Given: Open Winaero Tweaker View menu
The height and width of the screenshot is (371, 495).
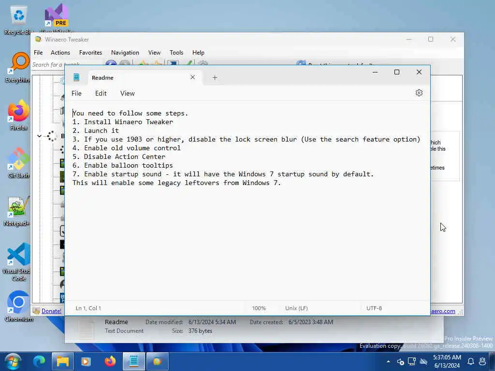Looking at the screenshot, I should [x=154, y=52].
